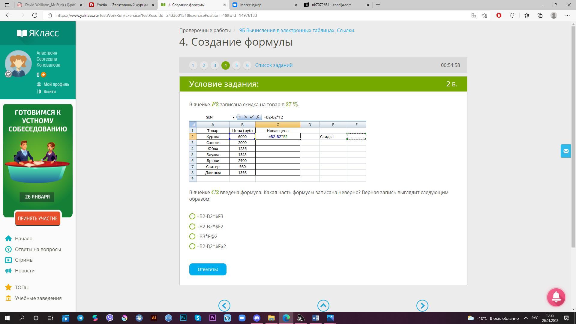
Task: Open Начало home icon in sidebar
Action: pyautogui.click(x=8, y=238)
